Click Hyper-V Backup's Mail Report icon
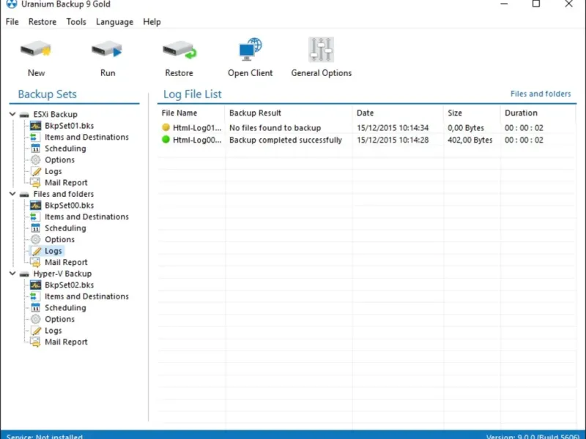The width and height of the screenshot is (586, 439). point(35,342)
